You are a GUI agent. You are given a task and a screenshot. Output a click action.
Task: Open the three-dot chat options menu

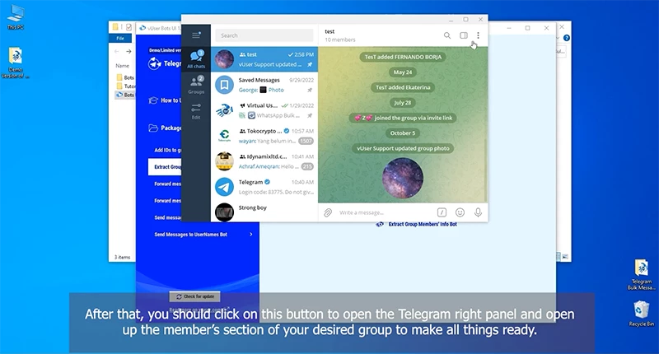point(478,35)
